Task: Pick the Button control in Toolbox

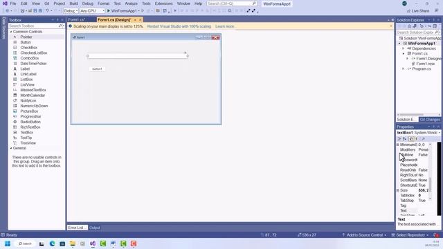Action: (26, 42)
